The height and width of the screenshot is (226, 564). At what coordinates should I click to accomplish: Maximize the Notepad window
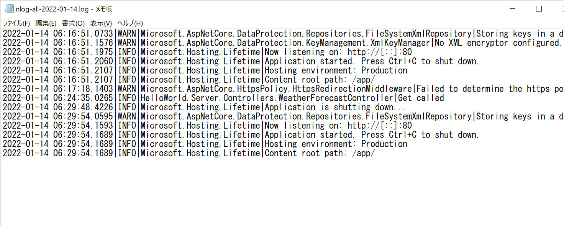click(539, 9)
